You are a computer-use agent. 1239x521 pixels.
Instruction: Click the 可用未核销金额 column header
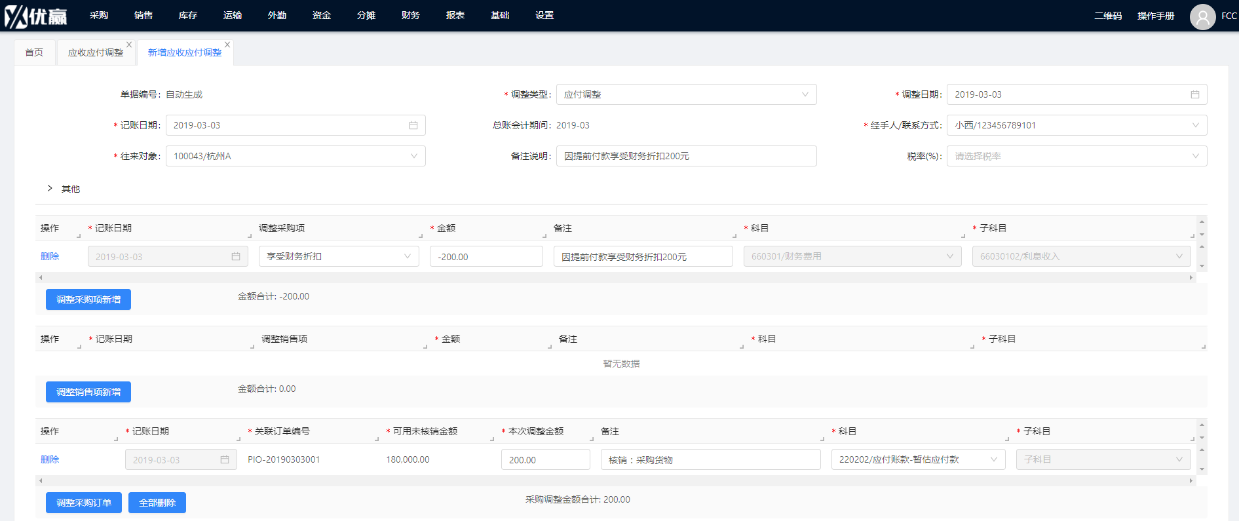point(425,431)
